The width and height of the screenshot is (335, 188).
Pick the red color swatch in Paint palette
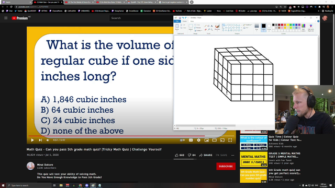coord(282,25)
